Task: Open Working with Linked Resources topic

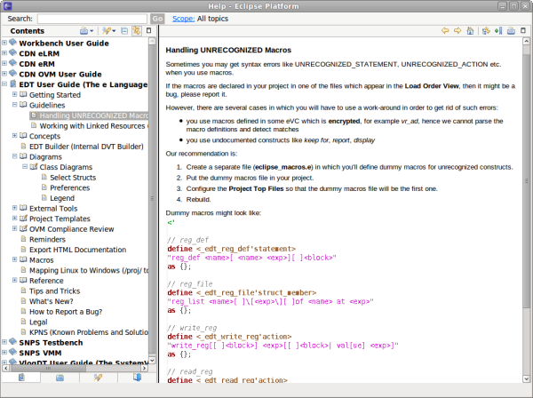Action: (x=92, y=126)
